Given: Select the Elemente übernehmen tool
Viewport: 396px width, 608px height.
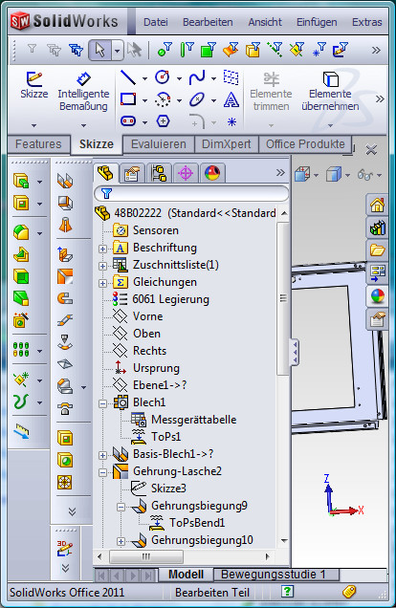Looking at the screenshot, I should tap(330, 91).
